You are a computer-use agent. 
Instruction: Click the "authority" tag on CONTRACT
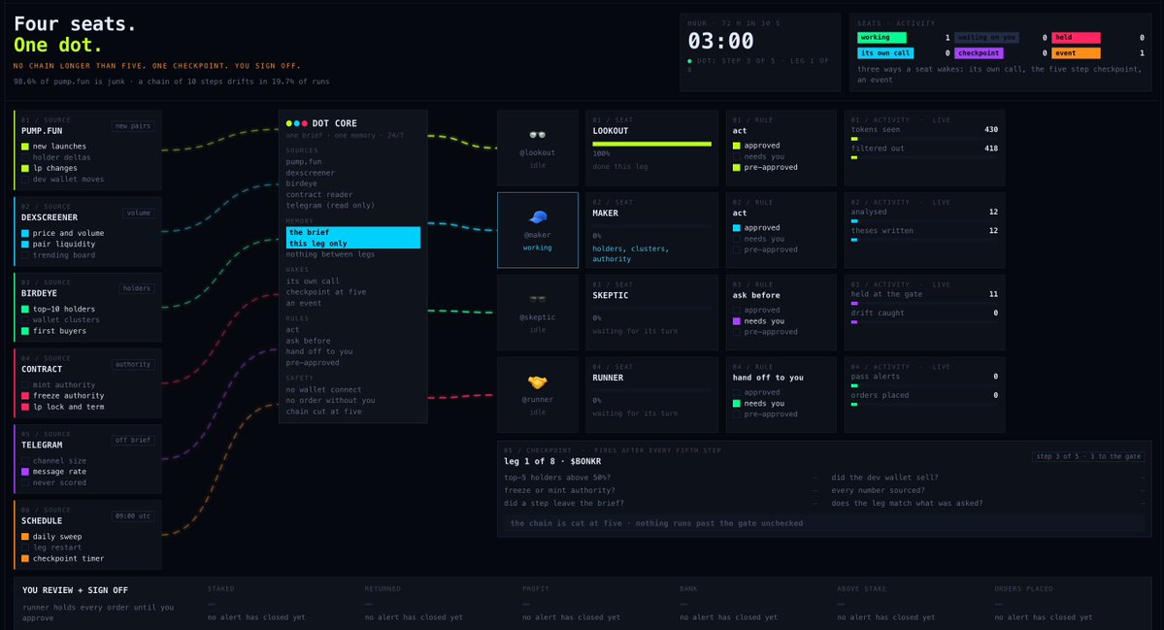click(133, 364)
